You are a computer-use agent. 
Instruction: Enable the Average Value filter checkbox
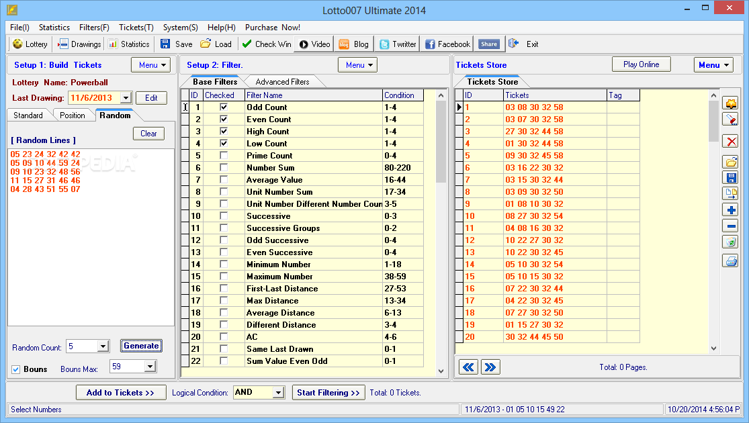tap(224, 179)
